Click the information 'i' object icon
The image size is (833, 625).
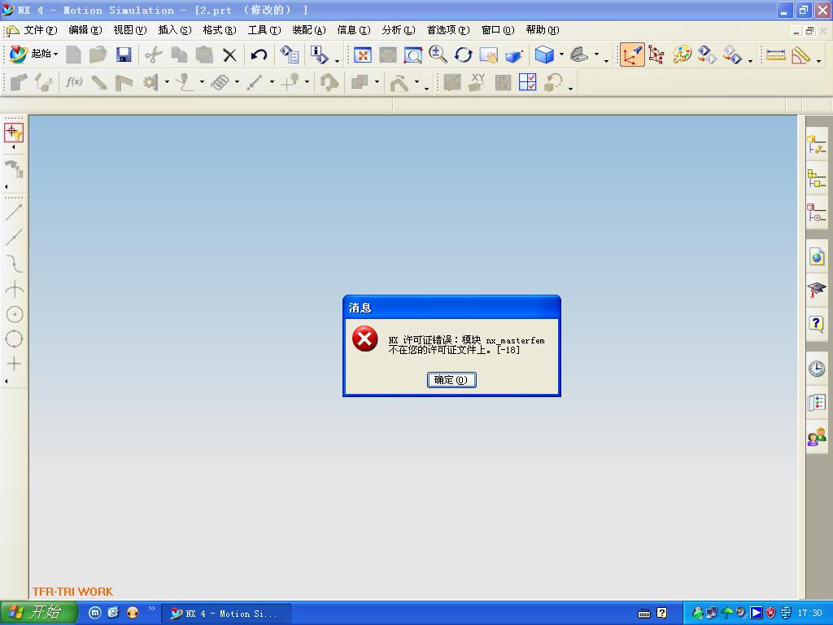coord(319,55)
